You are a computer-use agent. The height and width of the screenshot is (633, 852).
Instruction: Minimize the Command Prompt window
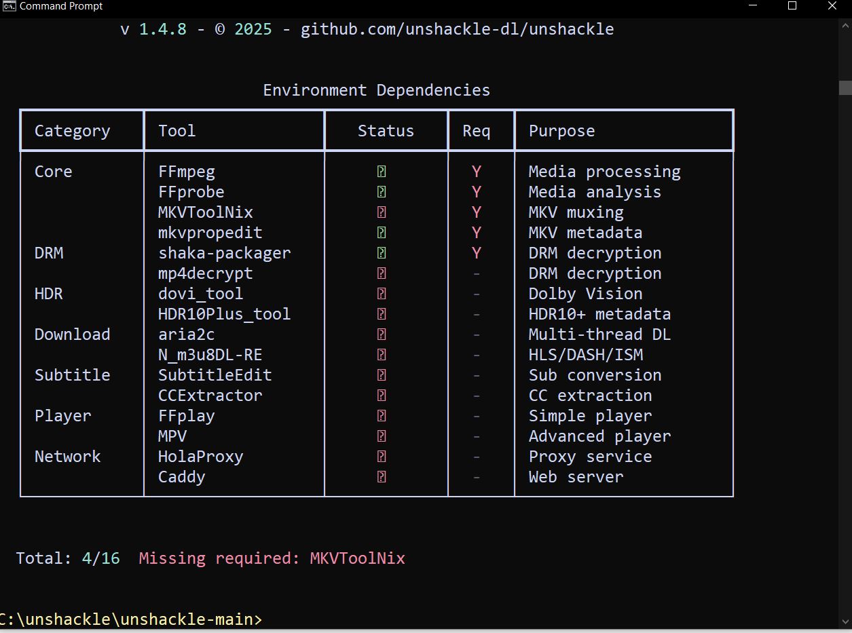753,6
